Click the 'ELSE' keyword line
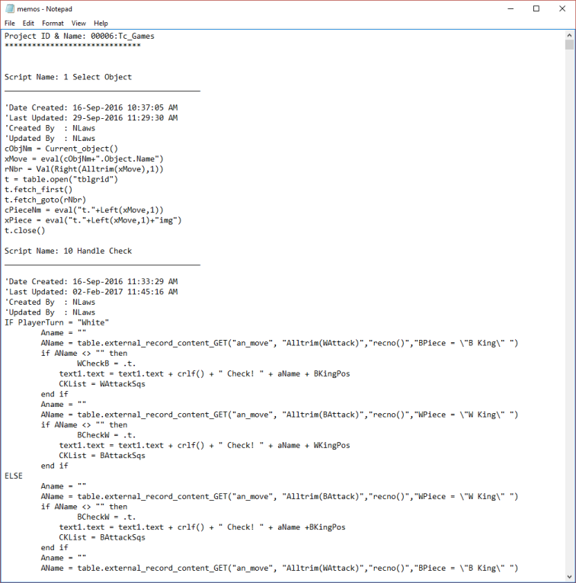The image size is (576, 583). [14, 476]
